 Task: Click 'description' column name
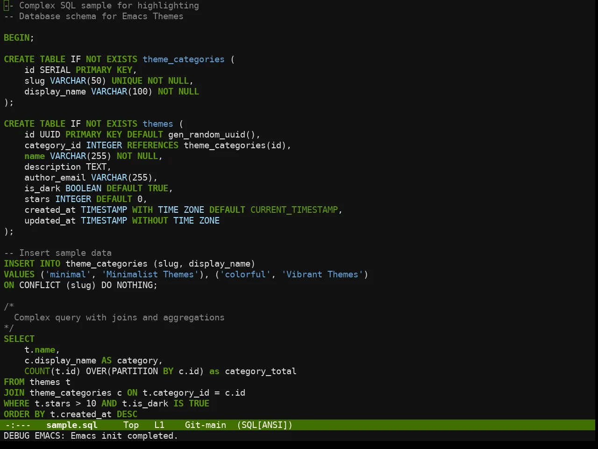point(53,167)
